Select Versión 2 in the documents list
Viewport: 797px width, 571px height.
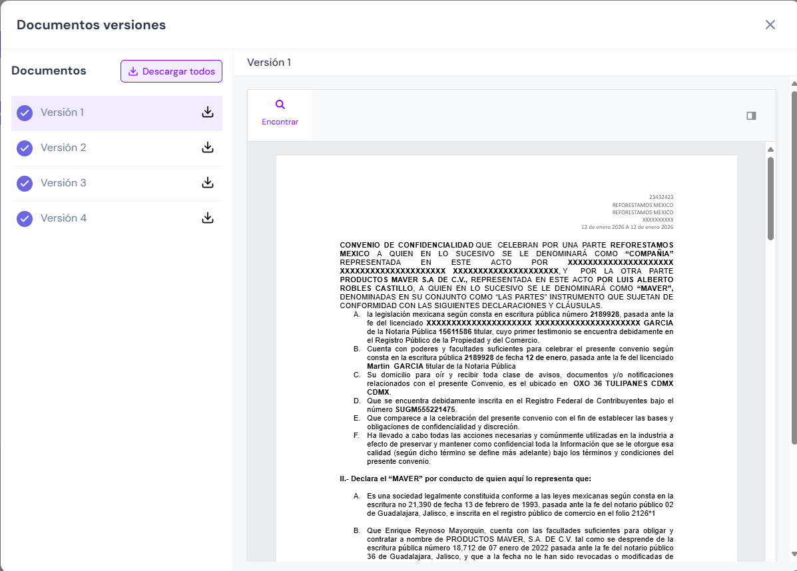64,148
